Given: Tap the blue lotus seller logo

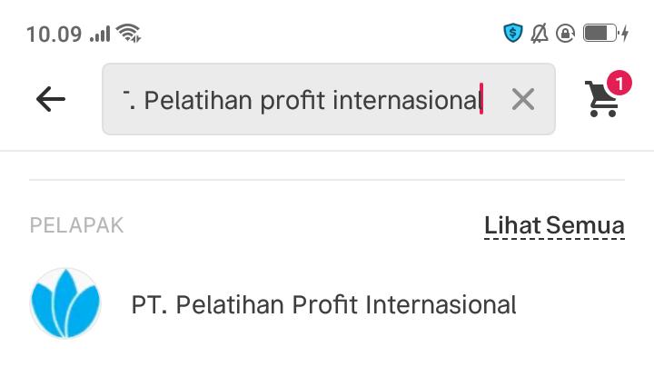Looking at the screenshot, I should coord(65,303).
